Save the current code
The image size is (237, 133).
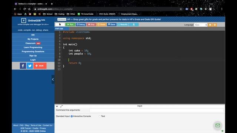click(112, 24)
